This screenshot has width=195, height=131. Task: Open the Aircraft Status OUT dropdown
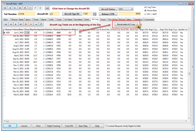(x=126, y=9)
